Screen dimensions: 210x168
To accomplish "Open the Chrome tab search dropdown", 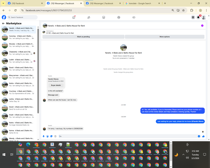I will point(3,3).
